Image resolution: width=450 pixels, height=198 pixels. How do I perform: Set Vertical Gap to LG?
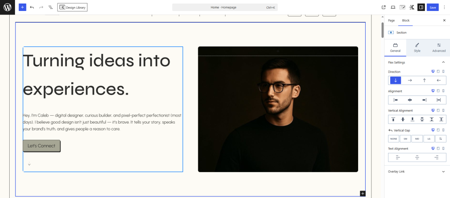(x=429, y=139)
